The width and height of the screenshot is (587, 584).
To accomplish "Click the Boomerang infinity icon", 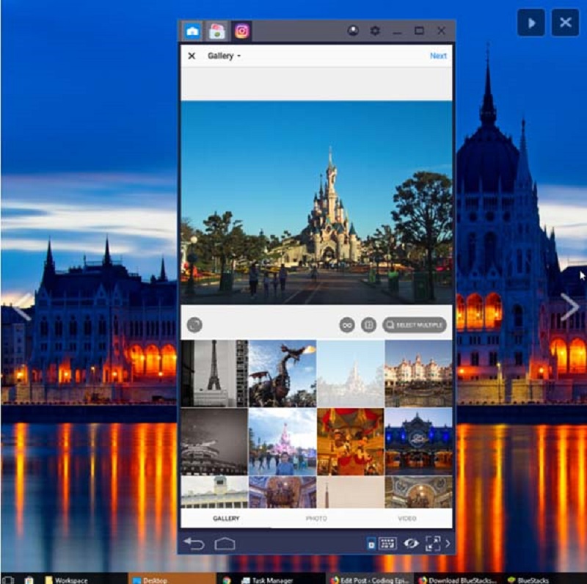I will tap(346, 324).
